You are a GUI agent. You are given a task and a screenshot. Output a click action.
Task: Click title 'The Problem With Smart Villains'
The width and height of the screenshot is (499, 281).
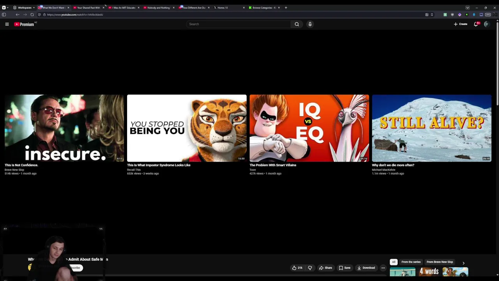tap(273, 165)
